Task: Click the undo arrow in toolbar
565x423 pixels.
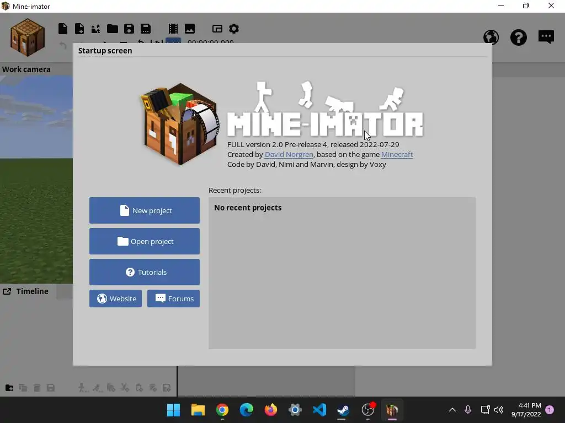Action: click(63, 45)
